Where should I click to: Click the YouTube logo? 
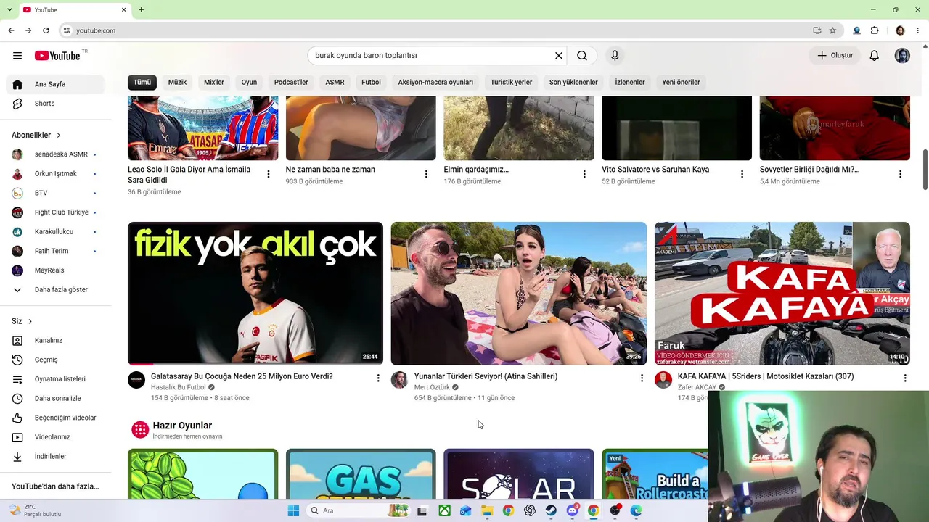(58, 55)
